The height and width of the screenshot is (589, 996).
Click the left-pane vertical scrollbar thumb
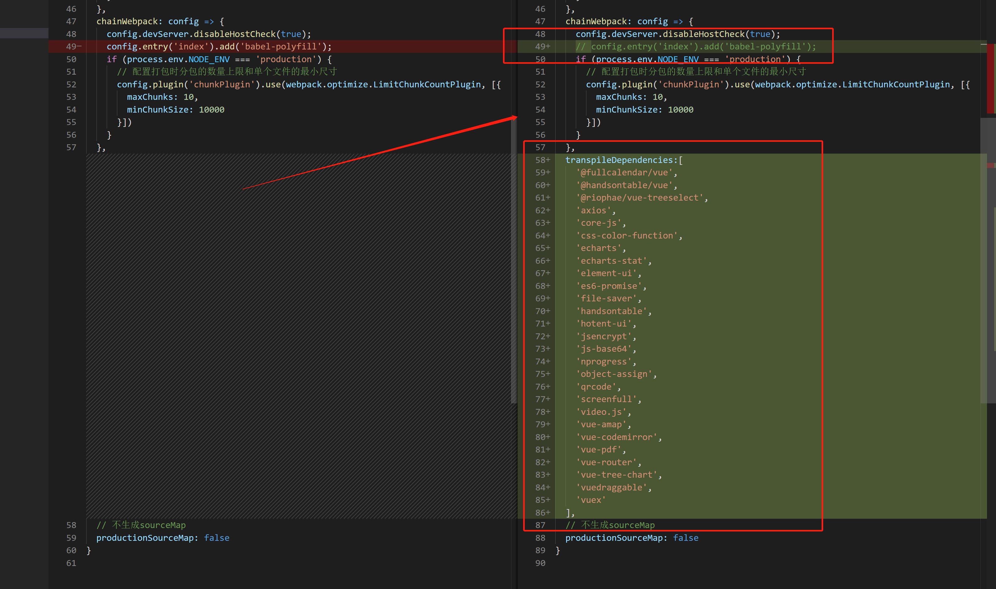click(x=514, y=260)
